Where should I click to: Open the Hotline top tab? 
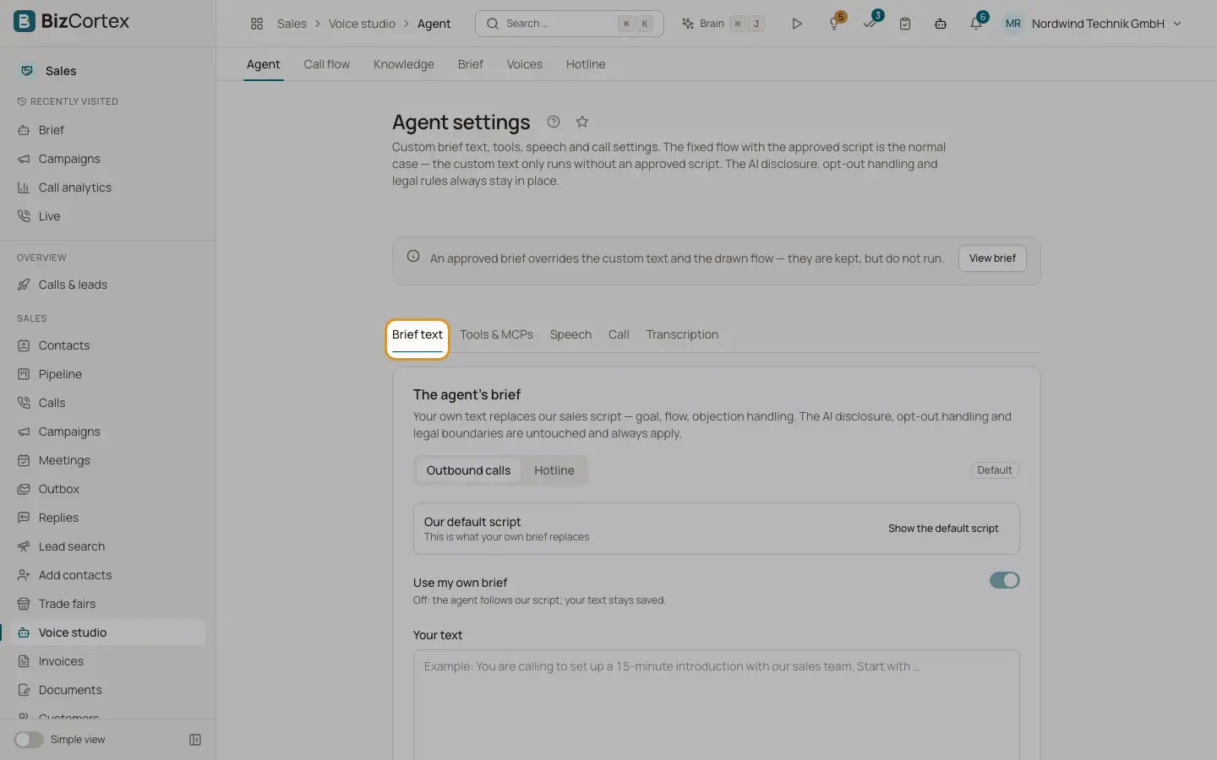(586, 64)
